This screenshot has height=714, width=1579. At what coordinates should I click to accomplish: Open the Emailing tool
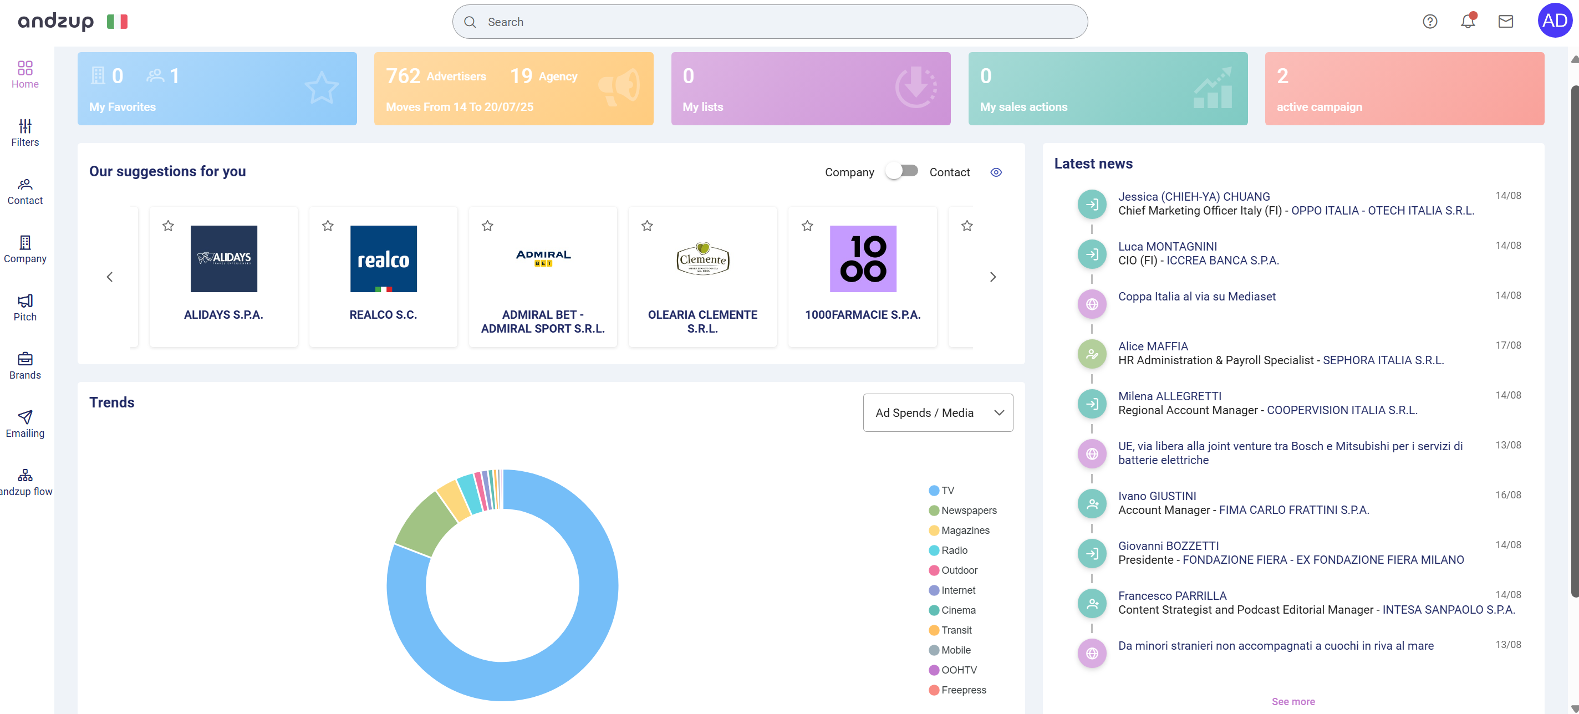click(25, 424)
